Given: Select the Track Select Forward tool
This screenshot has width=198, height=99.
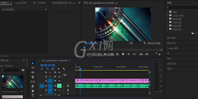Looking at the screenshot, I should pyautogui.click(x=33, y=68).
